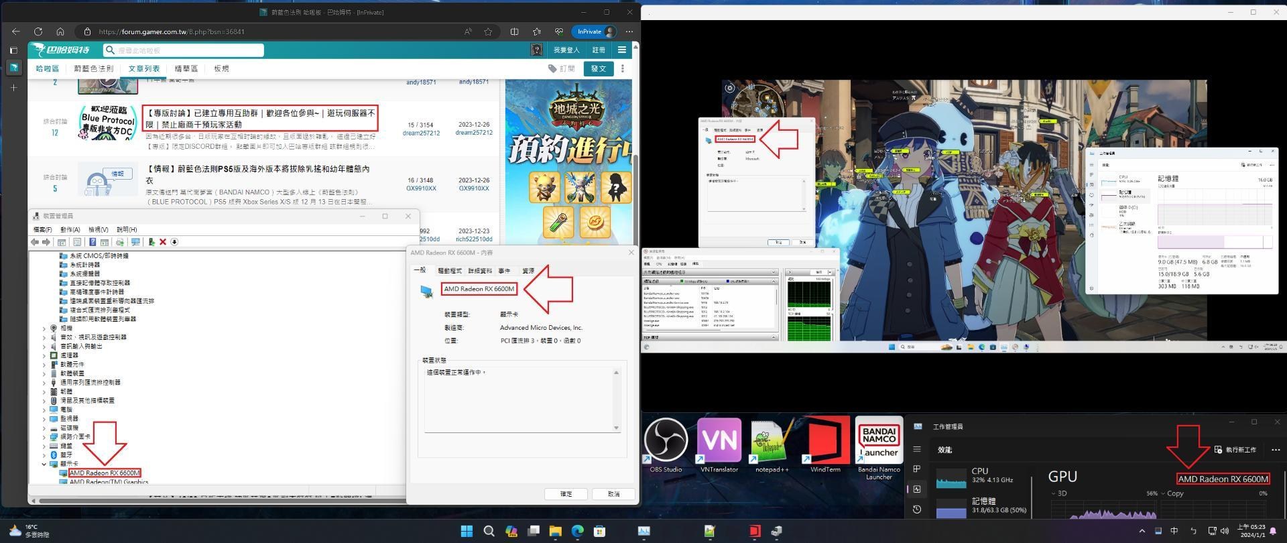
Task: Switch to 詳細資料 tab in properties
Action: (x=480, y=271)
